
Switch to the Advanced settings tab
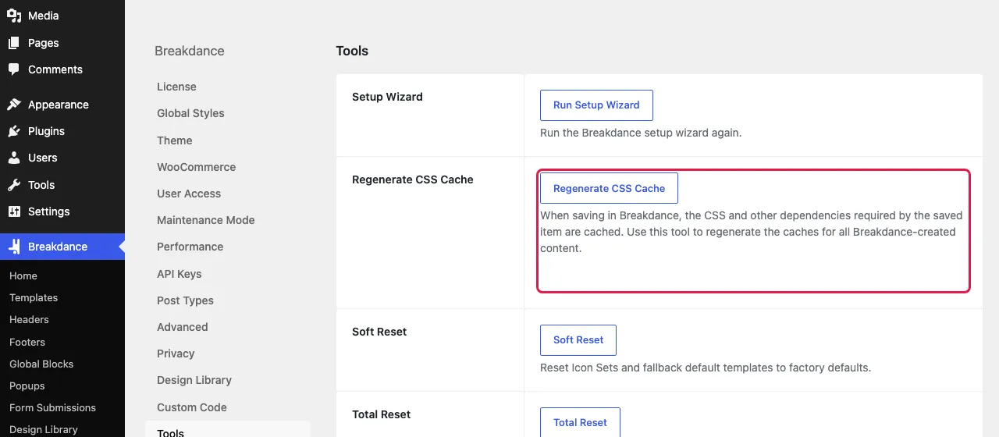[183, 327]
